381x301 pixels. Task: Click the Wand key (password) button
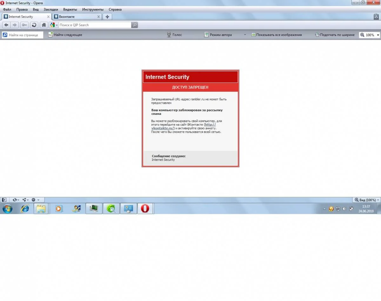point(24,25)
